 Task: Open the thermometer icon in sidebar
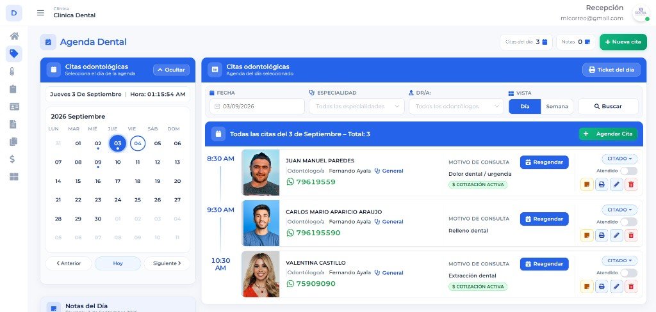tap(13, 72)
